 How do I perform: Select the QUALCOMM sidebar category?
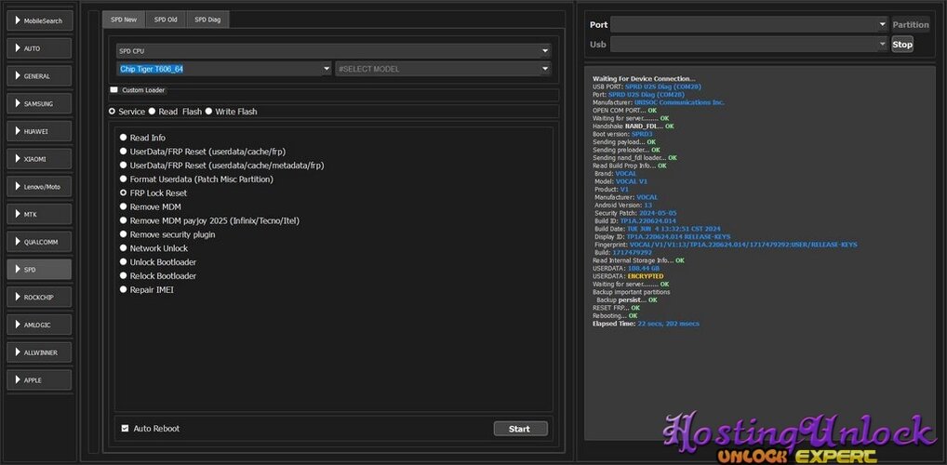[x=39, y=242]
